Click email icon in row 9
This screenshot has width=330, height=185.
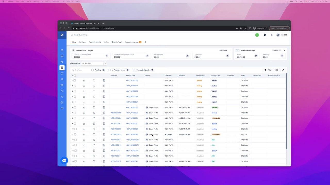tap(94, 124)
